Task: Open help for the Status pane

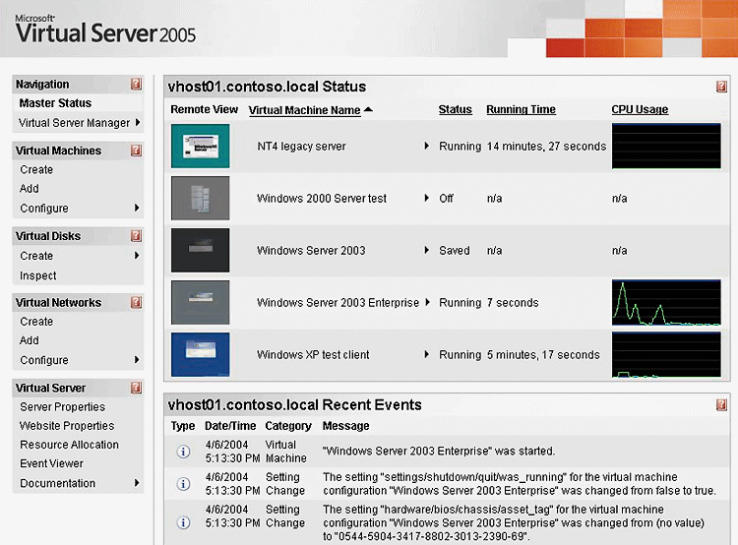Action: (x=722, y=87)
